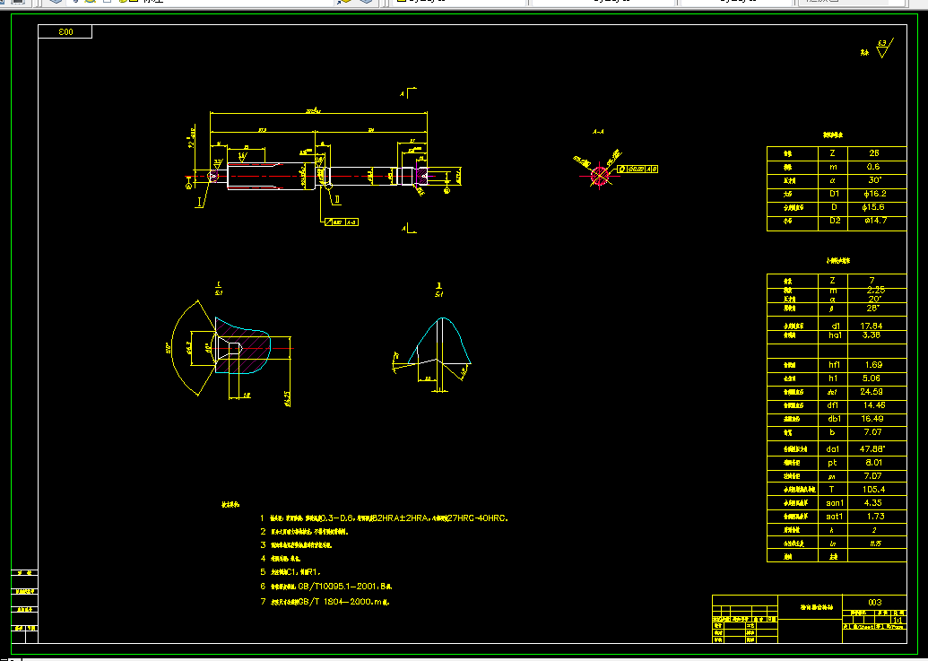Viewport: 928px width, 661px height.
Task: Select drawing number 003 in title block
Action: (874, 603)
